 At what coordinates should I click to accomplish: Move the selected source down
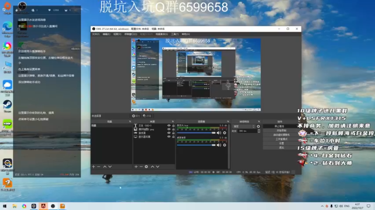click(x=157, y=167)
